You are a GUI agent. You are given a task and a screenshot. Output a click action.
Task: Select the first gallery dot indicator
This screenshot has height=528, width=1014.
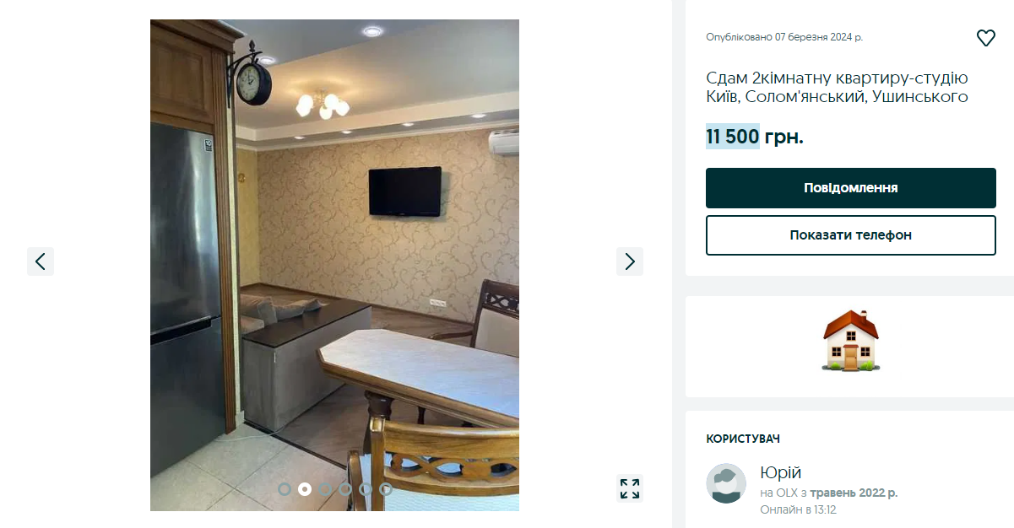pos(285,489)
